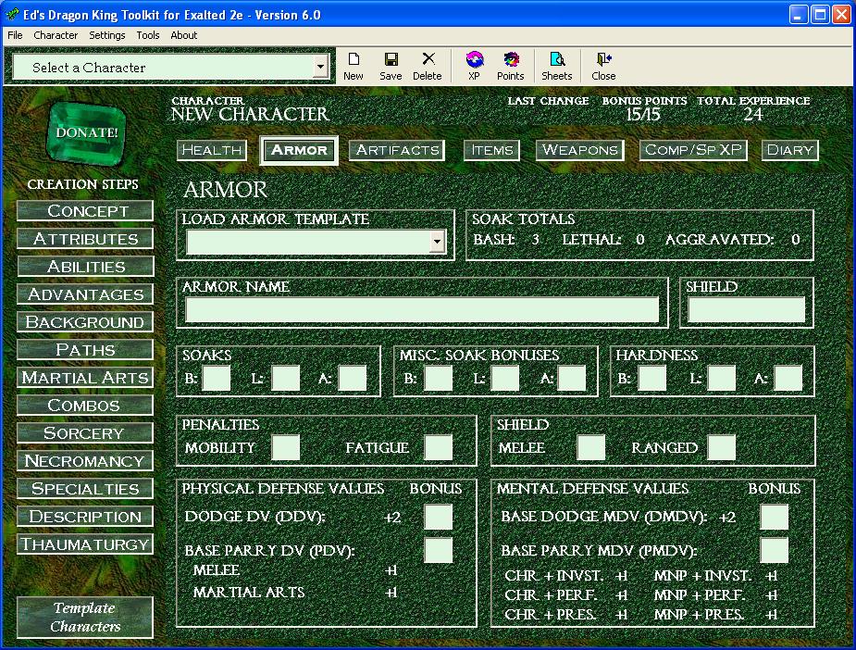Click the Save floppy disk icon
Viewport: 856px width, 650px height.
point(391,66)
